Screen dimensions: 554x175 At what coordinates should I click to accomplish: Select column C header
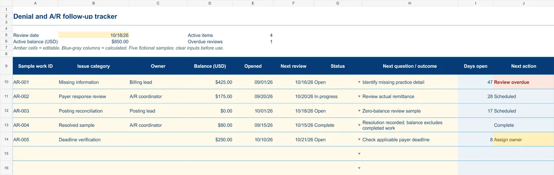(x=158, y=3)
